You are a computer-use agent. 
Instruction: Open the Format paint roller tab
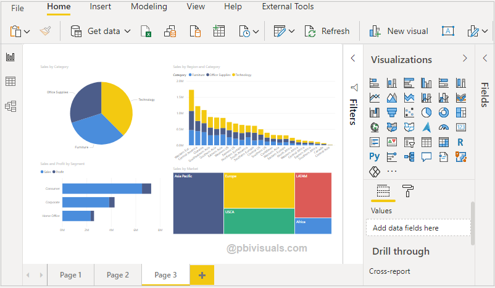[408, 190]
